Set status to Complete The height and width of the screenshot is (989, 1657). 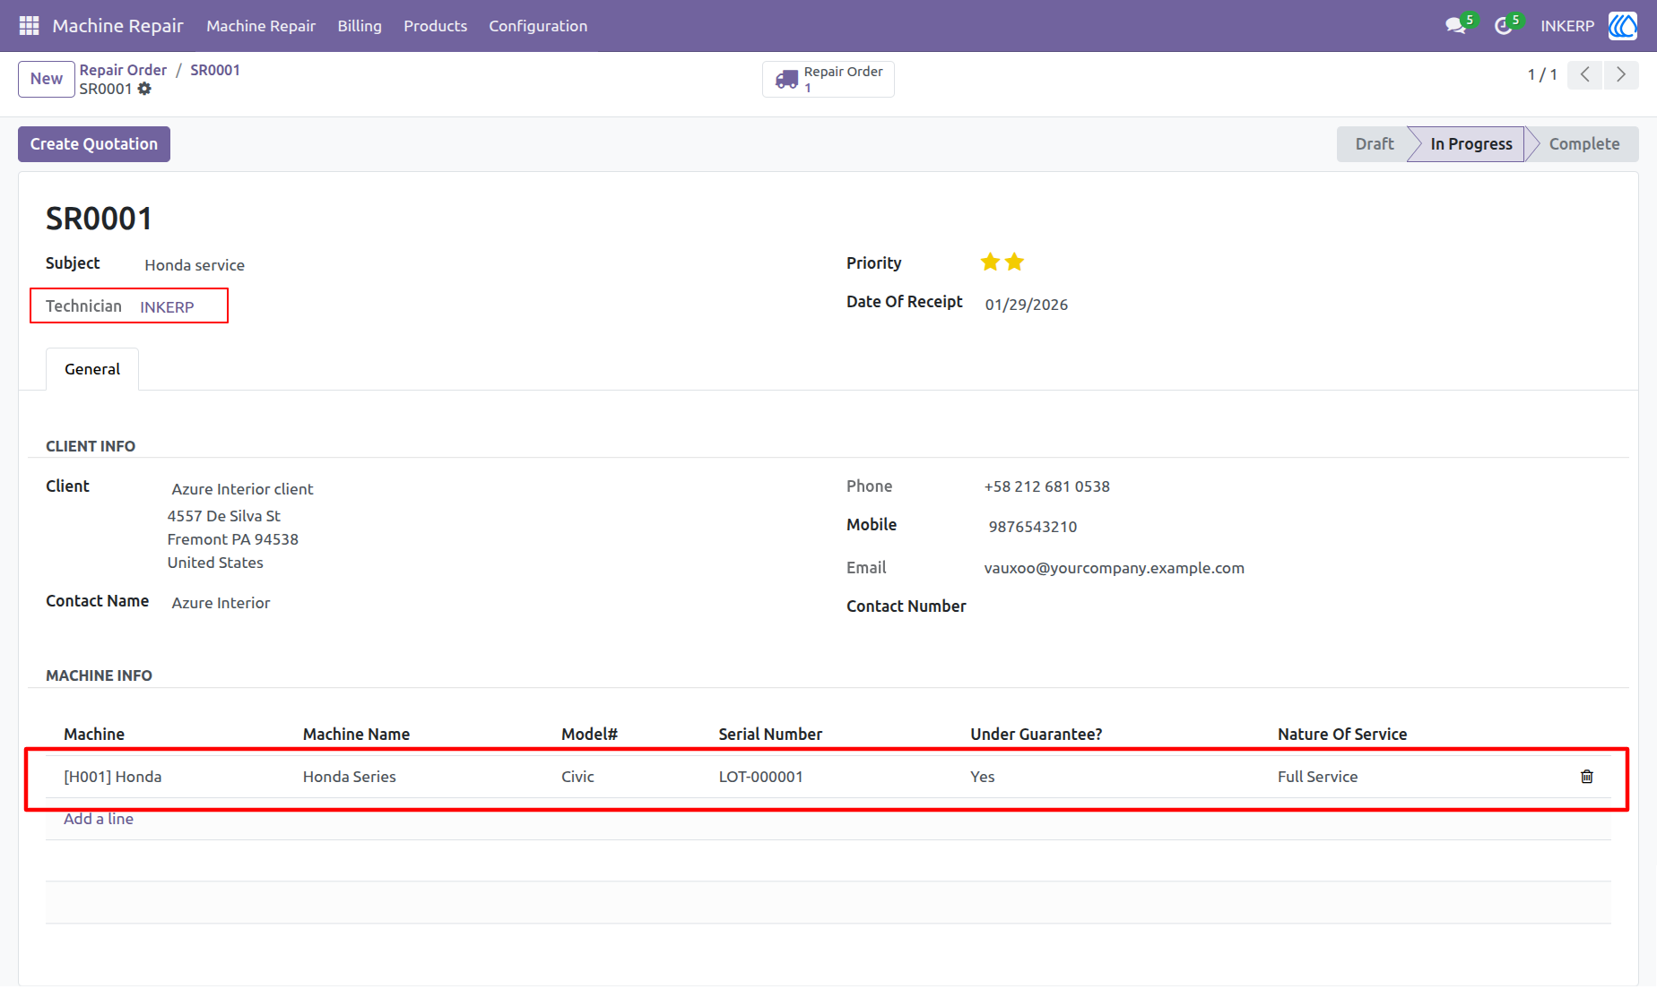(x=1583, y=144)
